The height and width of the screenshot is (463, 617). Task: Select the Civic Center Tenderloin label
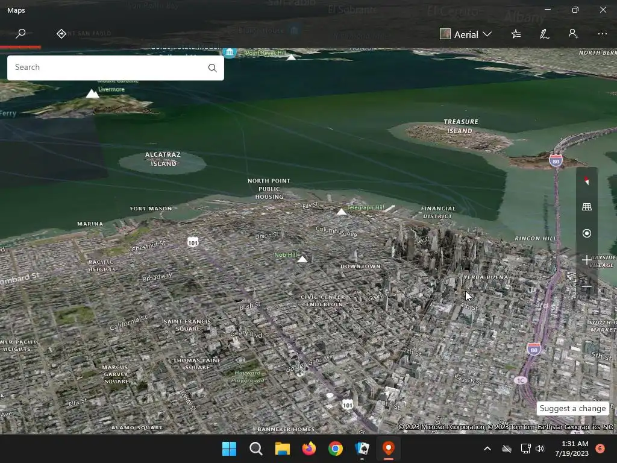pos(322,301)
